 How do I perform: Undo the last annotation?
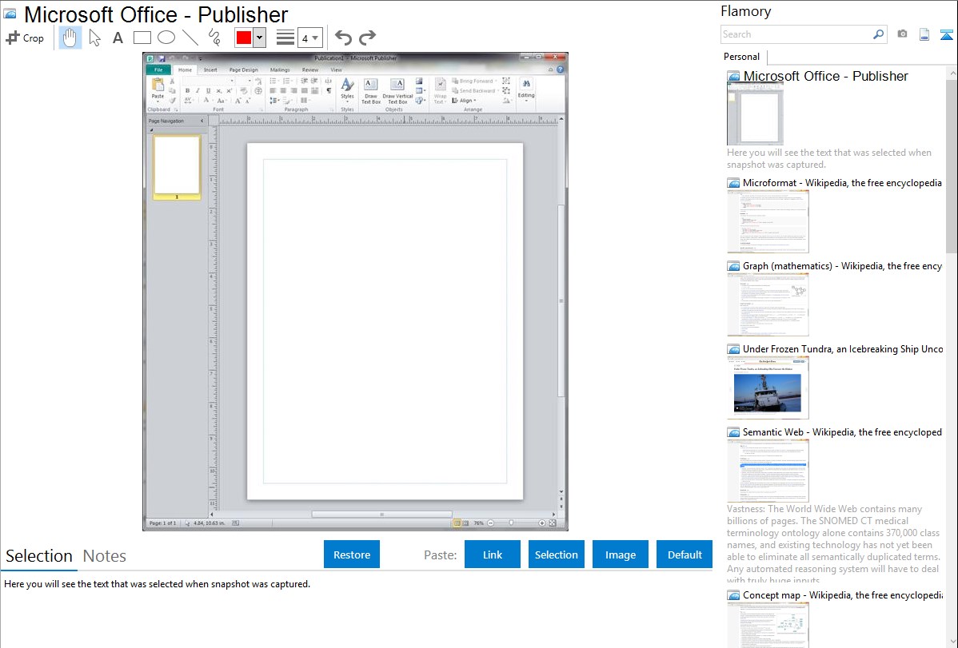click(343, 38)
